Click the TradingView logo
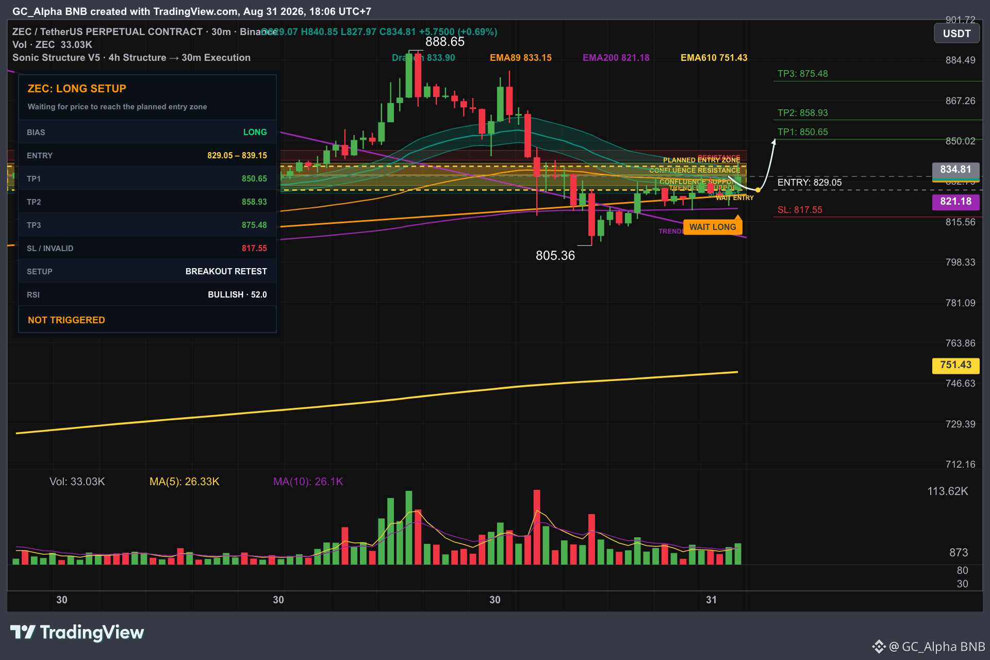 tap(77, 632)
